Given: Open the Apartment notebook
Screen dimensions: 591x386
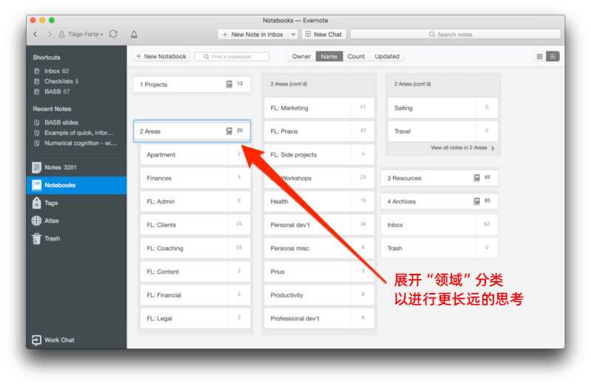Looking at the screenshot, I should (195, 155).
